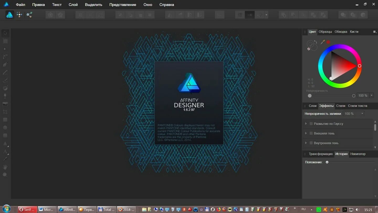Switch to the Total Commander taskbar button
The width and height of the screenshot is (378, 213).
(x=107, y=210)
